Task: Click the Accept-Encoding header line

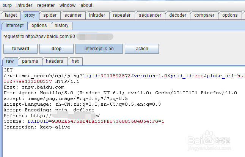Action: tap(49, 110)
